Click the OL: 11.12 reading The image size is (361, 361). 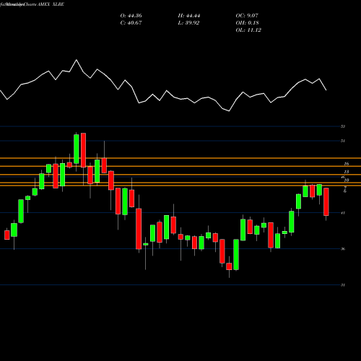[x=248, y=30]
